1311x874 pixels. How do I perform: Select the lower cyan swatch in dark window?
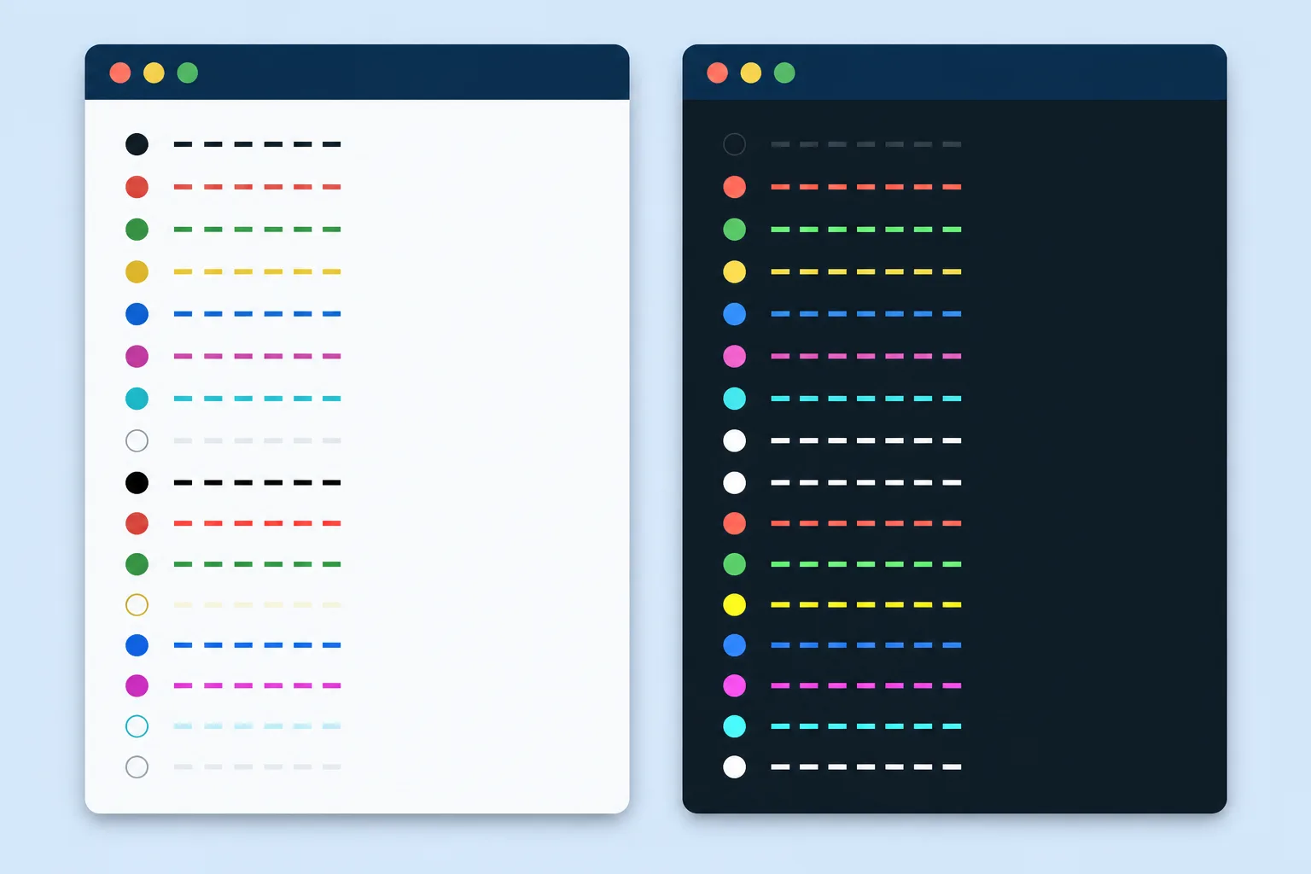[734, 726]
